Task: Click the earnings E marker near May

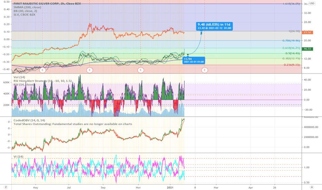Action: tap(42, 70)
